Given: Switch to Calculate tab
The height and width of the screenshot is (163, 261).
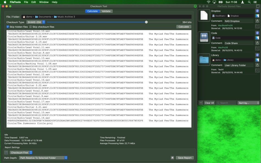Looking at the screenshot, I should coord(92,11).
